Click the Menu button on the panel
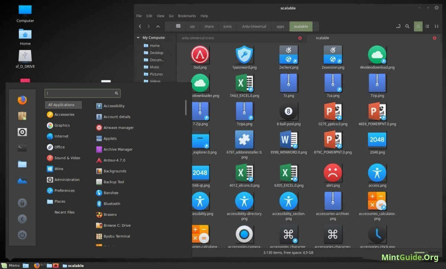The height and width of the screenshot is (269, 446). coord(11,265)
